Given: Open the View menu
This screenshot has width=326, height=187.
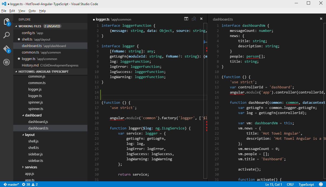Looking at the screenshot, I should pyautogui.click(x=22, y=11).
